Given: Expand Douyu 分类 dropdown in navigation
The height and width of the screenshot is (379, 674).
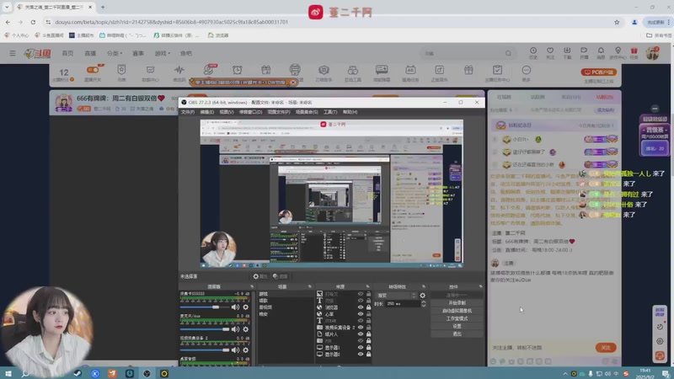Looking at the screenshot, I should (115, 53).
